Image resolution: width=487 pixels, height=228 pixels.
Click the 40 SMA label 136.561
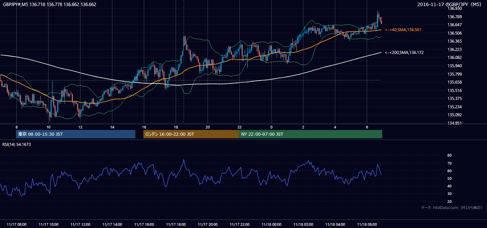click(403, 30)
